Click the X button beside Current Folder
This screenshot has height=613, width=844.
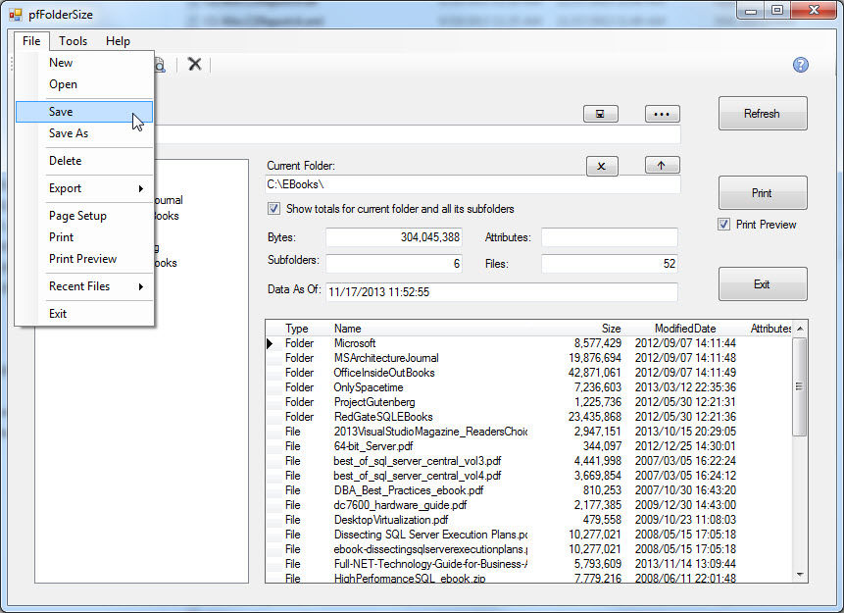coord(602,166)
